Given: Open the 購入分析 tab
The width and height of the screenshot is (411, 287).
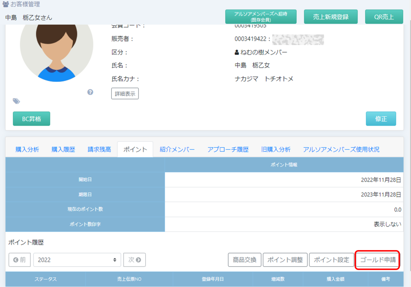Looking at the screenshot, I should [x=27, y=149].
